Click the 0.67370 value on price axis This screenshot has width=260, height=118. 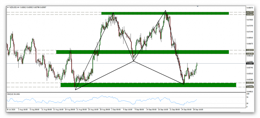coord(250,26)
